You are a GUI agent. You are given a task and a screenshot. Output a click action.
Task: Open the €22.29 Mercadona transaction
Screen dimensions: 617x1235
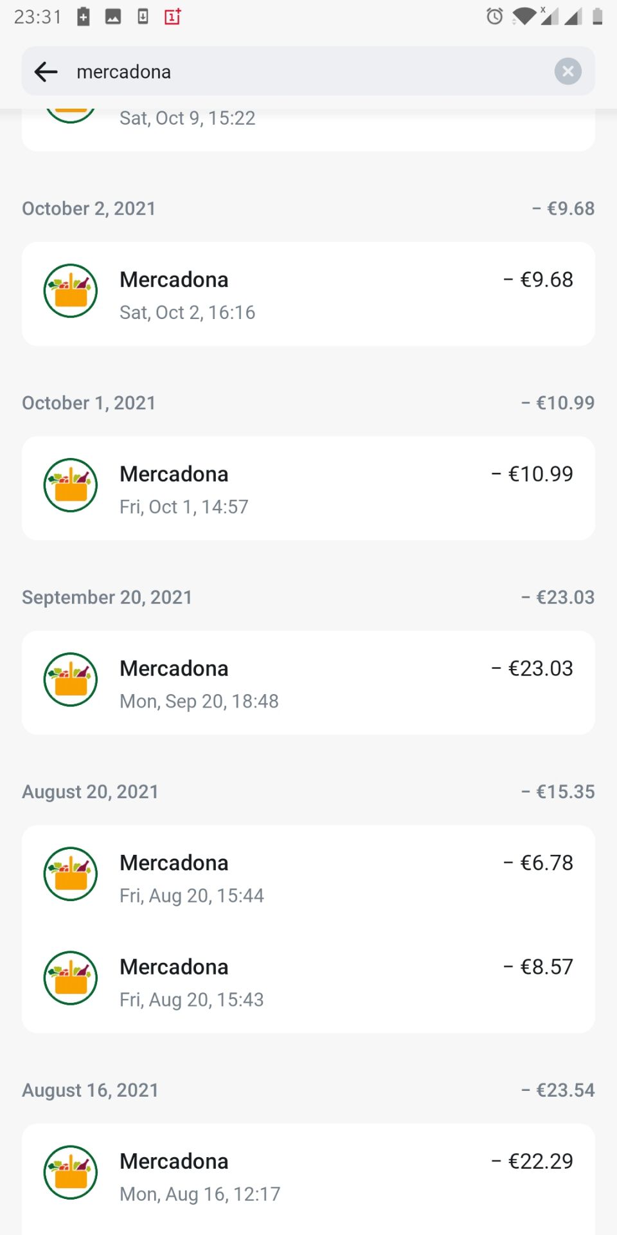point(308,1176)
